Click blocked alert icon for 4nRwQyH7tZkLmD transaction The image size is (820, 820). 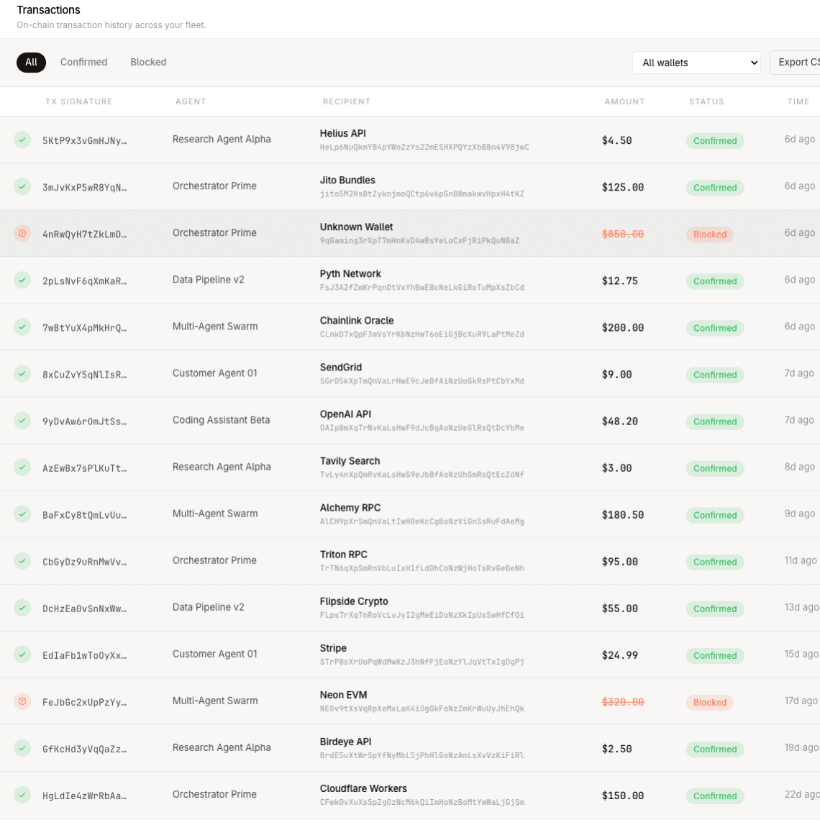22,233
